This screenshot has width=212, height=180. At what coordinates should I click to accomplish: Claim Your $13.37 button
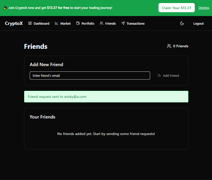pos(176,8)
